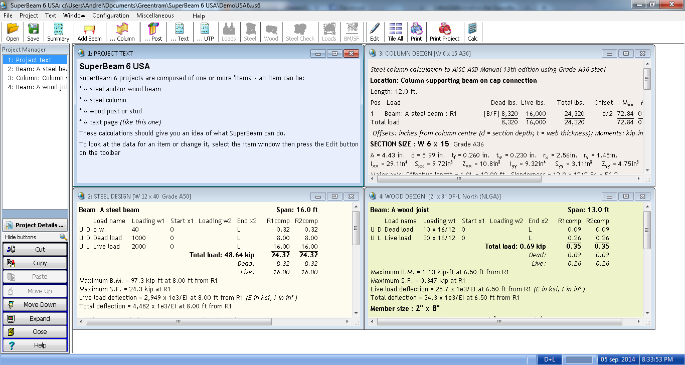
Task: Click the Close button in side panel
Action: click(x=35, y=332)
